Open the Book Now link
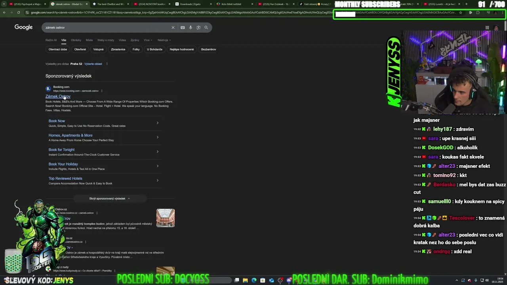This screenshot has height=285, width=507. pos(57,121)
